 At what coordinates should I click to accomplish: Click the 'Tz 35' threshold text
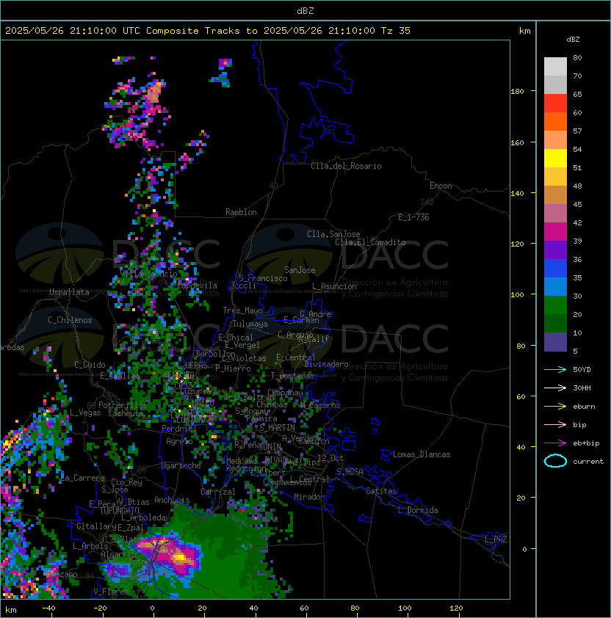tap(396, 31)
